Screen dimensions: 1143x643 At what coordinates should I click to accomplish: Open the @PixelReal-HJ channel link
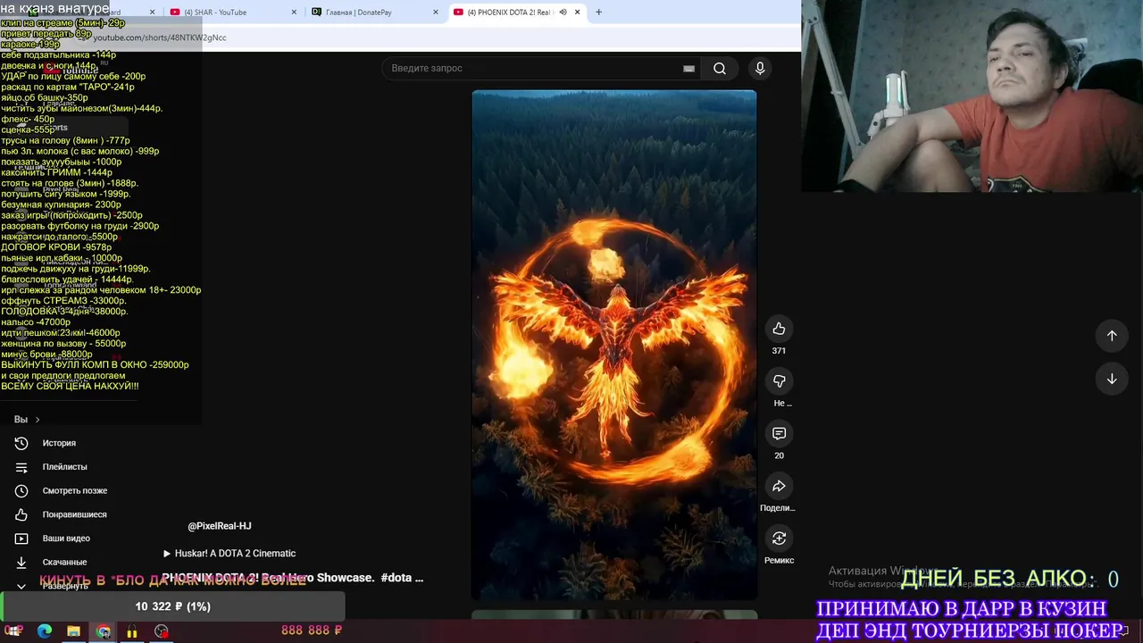point(220,526)
